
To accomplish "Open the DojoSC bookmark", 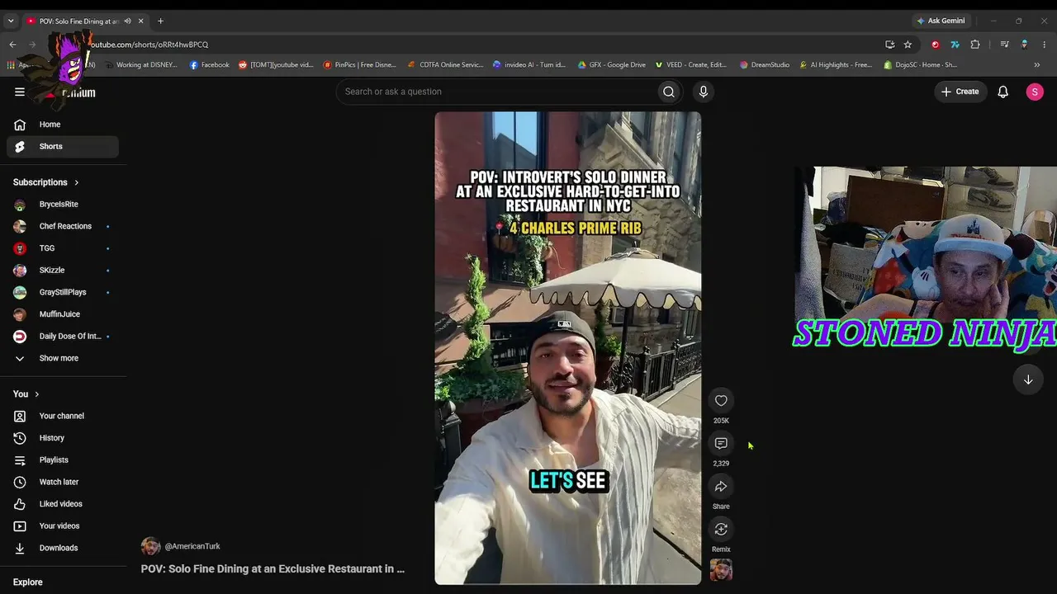I will point(921,64).
